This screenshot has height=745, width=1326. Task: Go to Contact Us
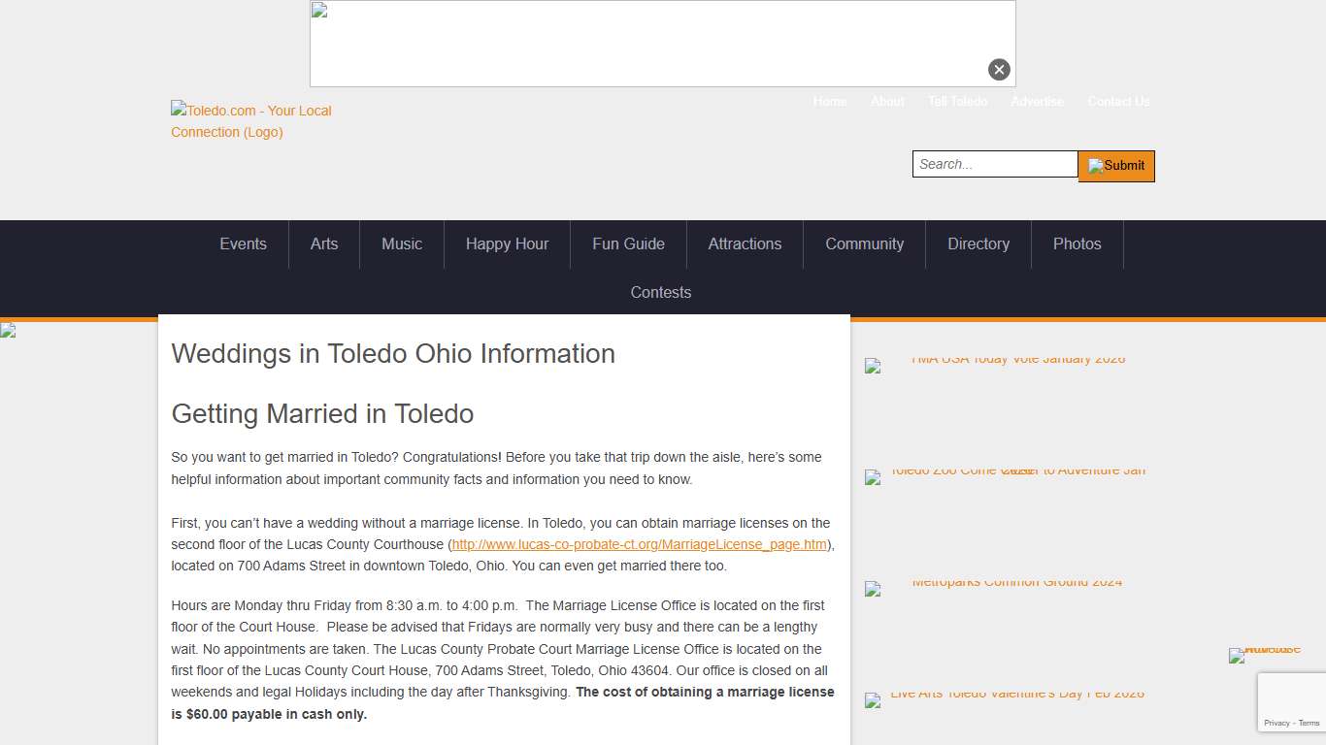point(1118,101)
